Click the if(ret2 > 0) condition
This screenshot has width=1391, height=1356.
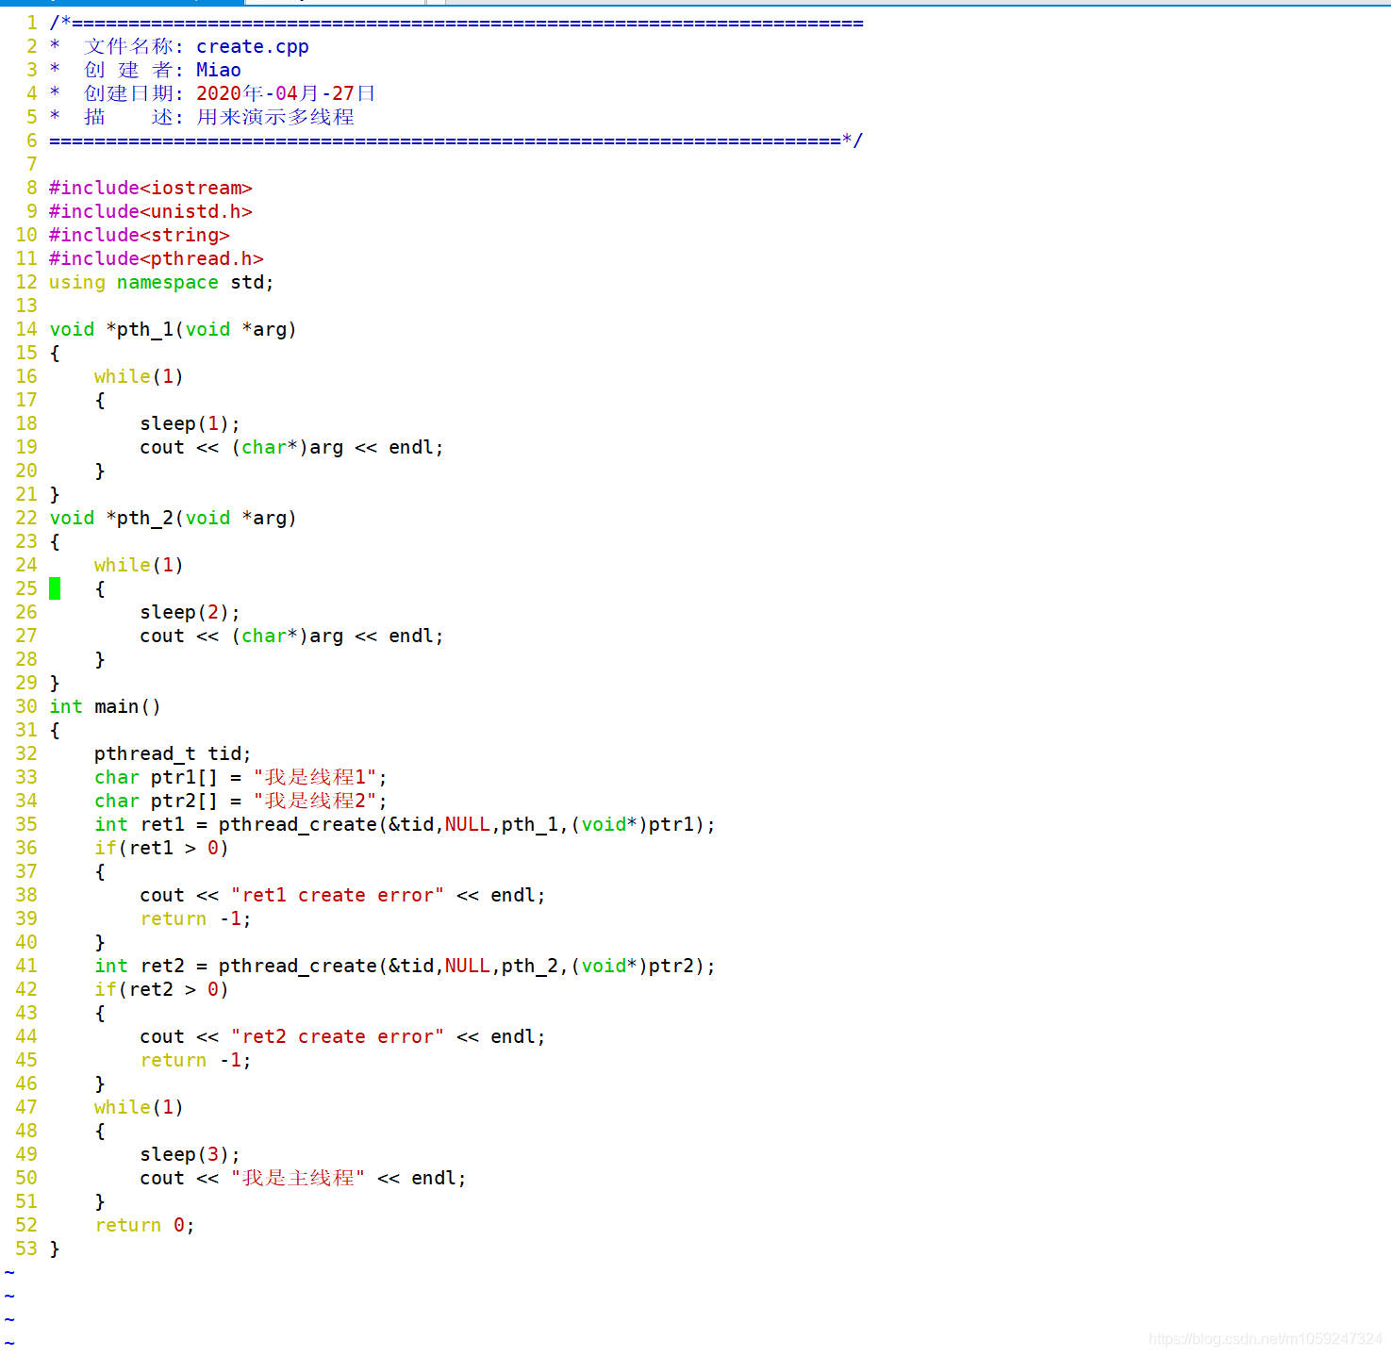162,989
